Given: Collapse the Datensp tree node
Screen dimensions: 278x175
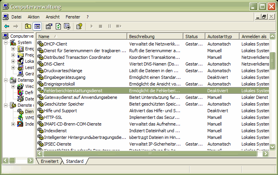Looking at the screenshot, I should [5, 80].
